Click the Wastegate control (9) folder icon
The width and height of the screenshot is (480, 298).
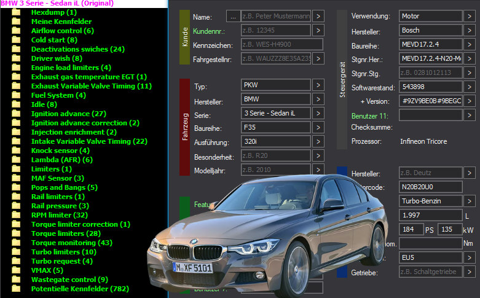[16, 280]
